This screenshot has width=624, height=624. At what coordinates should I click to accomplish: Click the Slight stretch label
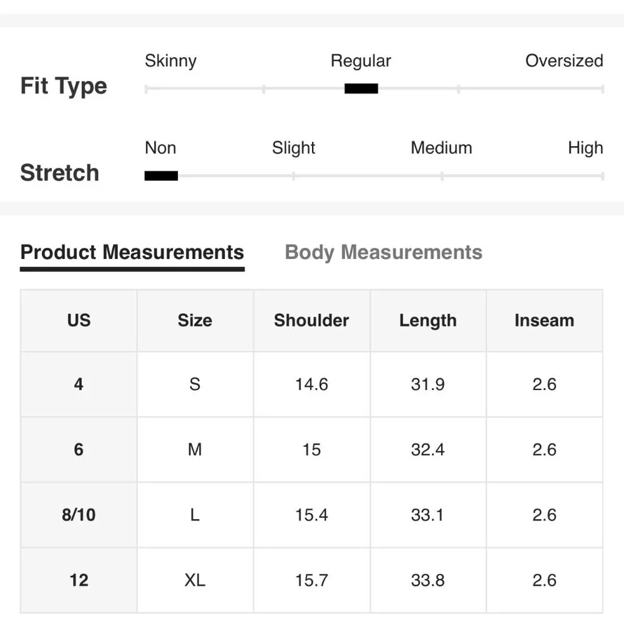point(293,149)
